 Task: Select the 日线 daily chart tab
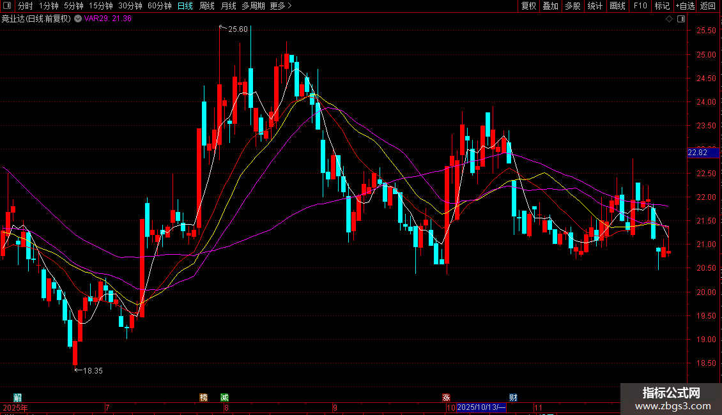[185, 6]
